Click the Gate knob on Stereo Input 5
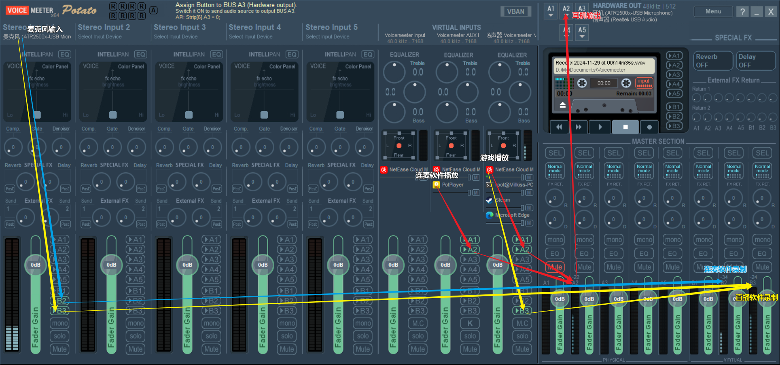This screenshot has width=780, height=365. tap(340, 148)
